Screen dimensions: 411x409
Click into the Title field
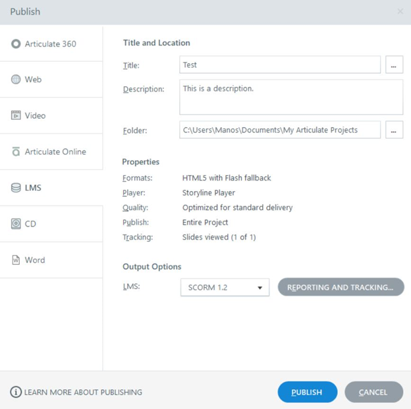coord(280,65)
